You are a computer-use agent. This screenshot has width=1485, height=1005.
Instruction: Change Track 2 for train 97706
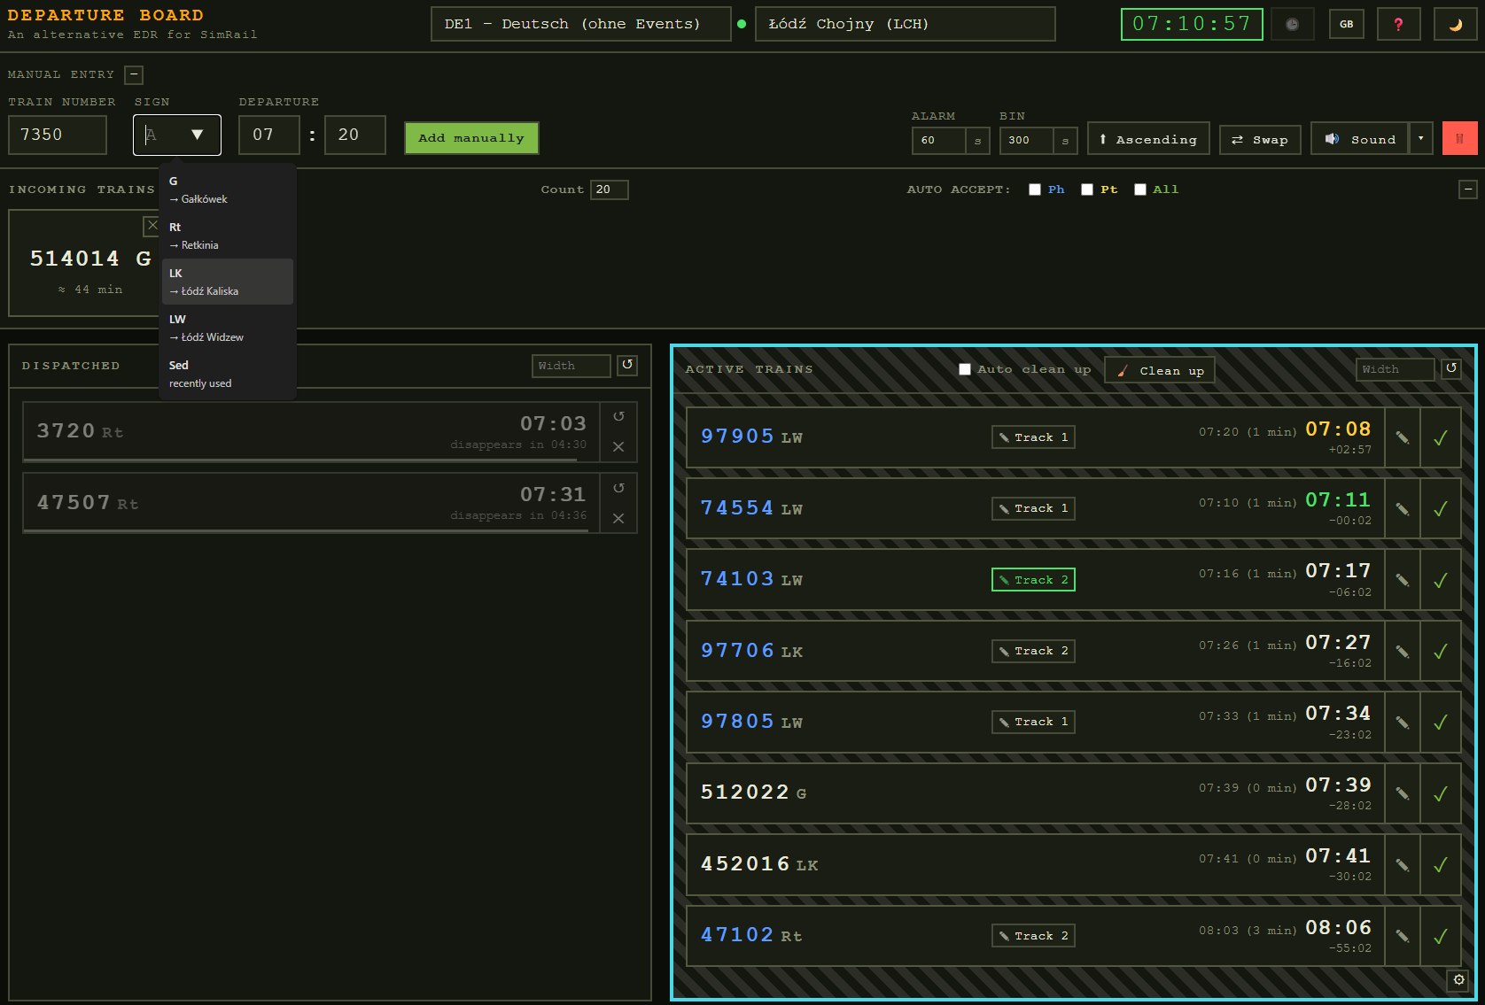1033,651
